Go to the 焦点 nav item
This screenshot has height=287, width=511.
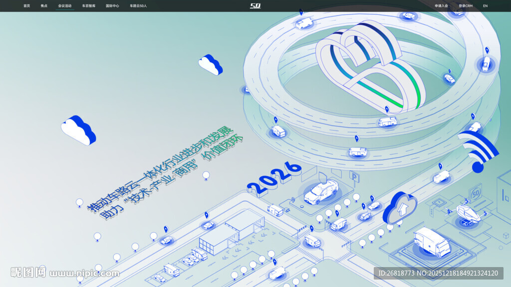point(44,6)
